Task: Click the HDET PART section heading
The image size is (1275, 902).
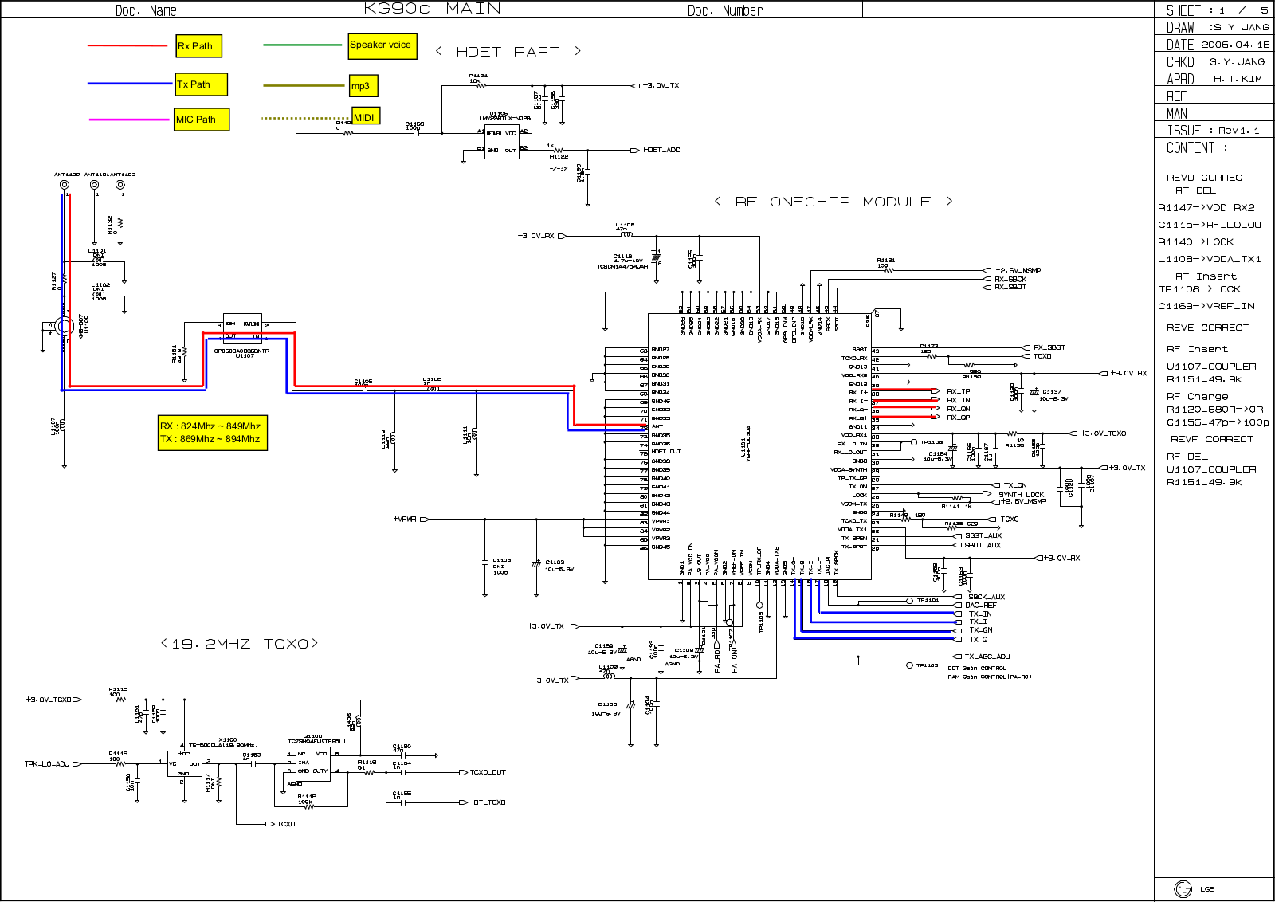Action: [x=508, y=52]
